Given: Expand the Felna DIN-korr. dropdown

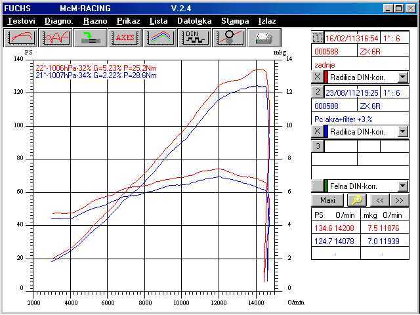Looking at the screenshot, I should pyautogui.click(x=403, y=186).
